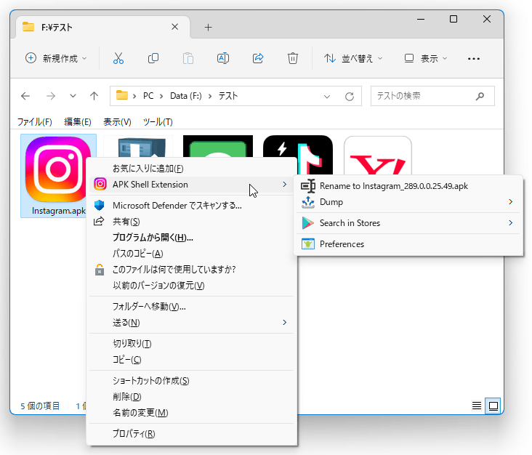Switch to large thumbnails view icon
The width and height of the screenshot is (532, 455).
[x=493, y=406]
